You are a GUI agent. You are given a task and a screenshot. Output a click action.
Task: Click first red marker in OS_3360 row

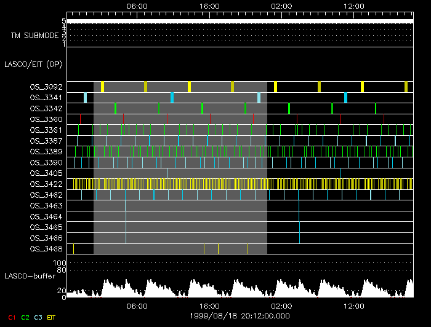pyautogui.click(x=80, y=119)
